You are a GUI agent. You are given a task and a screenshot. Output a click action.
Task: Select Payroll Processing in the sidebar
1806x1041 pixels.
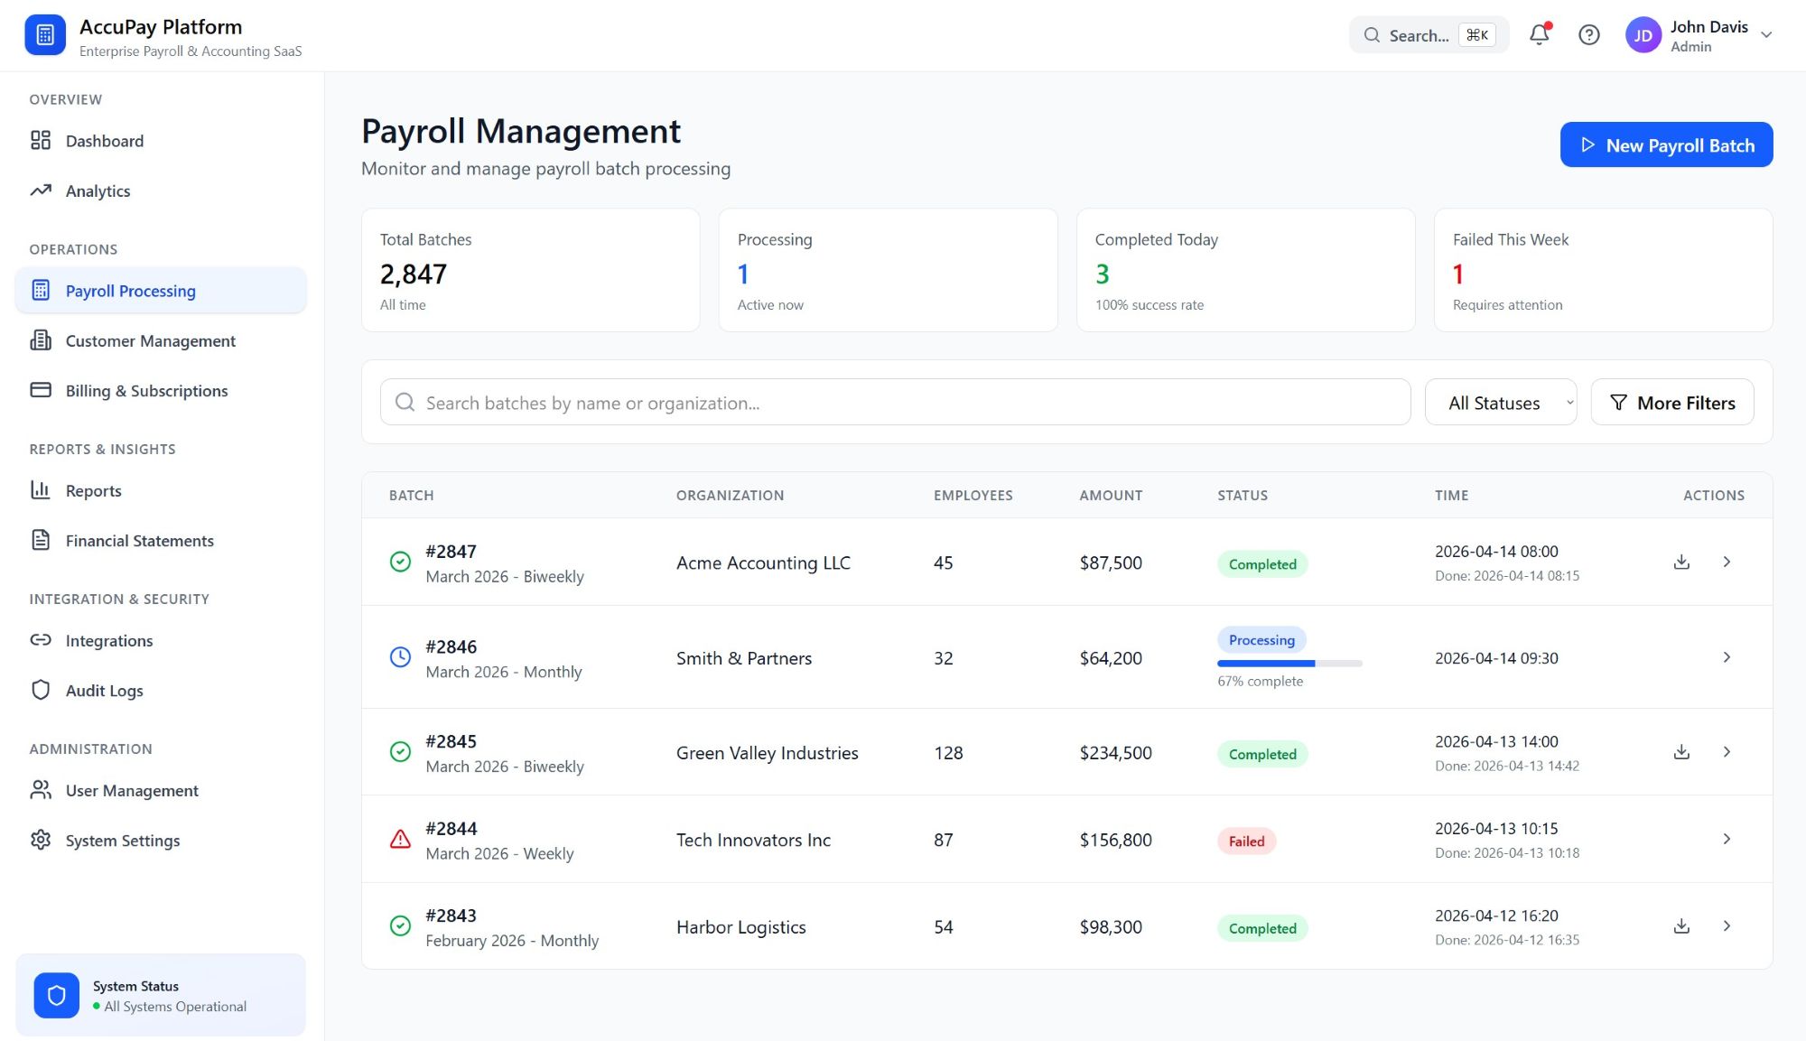pos(161,291)
